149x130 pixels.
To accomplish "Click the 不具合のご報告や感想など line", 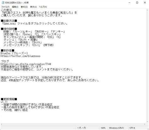I will pyautogui.click(x=37, y=69).
